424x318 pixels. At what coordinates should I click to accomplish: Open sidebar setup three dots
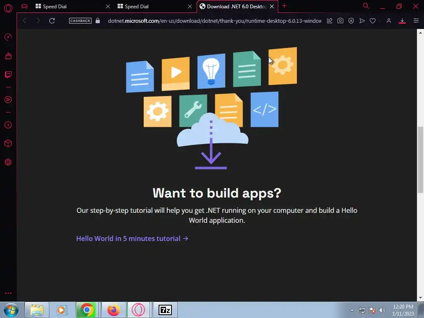8,293
